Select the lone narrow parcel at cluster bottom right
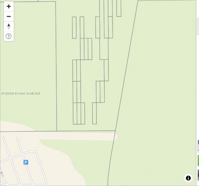199x186 pixels. click(94, 113)
